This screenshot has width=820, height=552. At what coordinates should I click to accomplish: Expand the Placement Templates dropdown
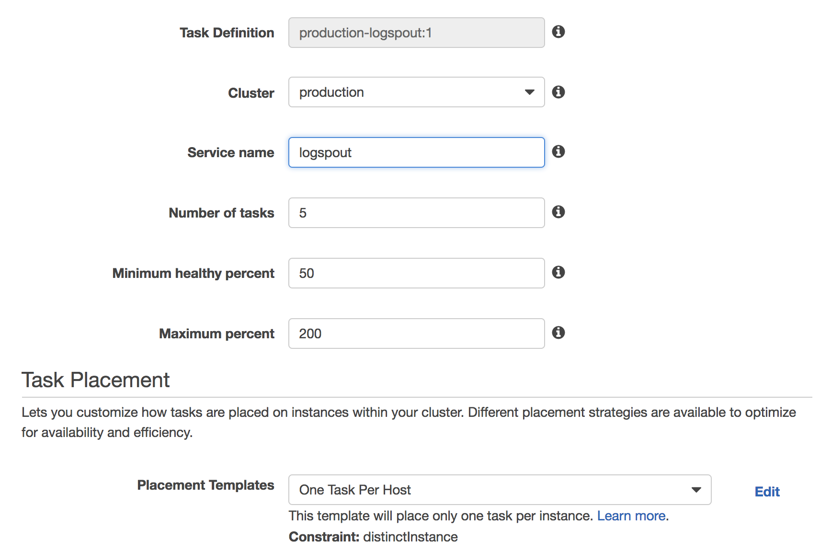(x=499, y=490)
